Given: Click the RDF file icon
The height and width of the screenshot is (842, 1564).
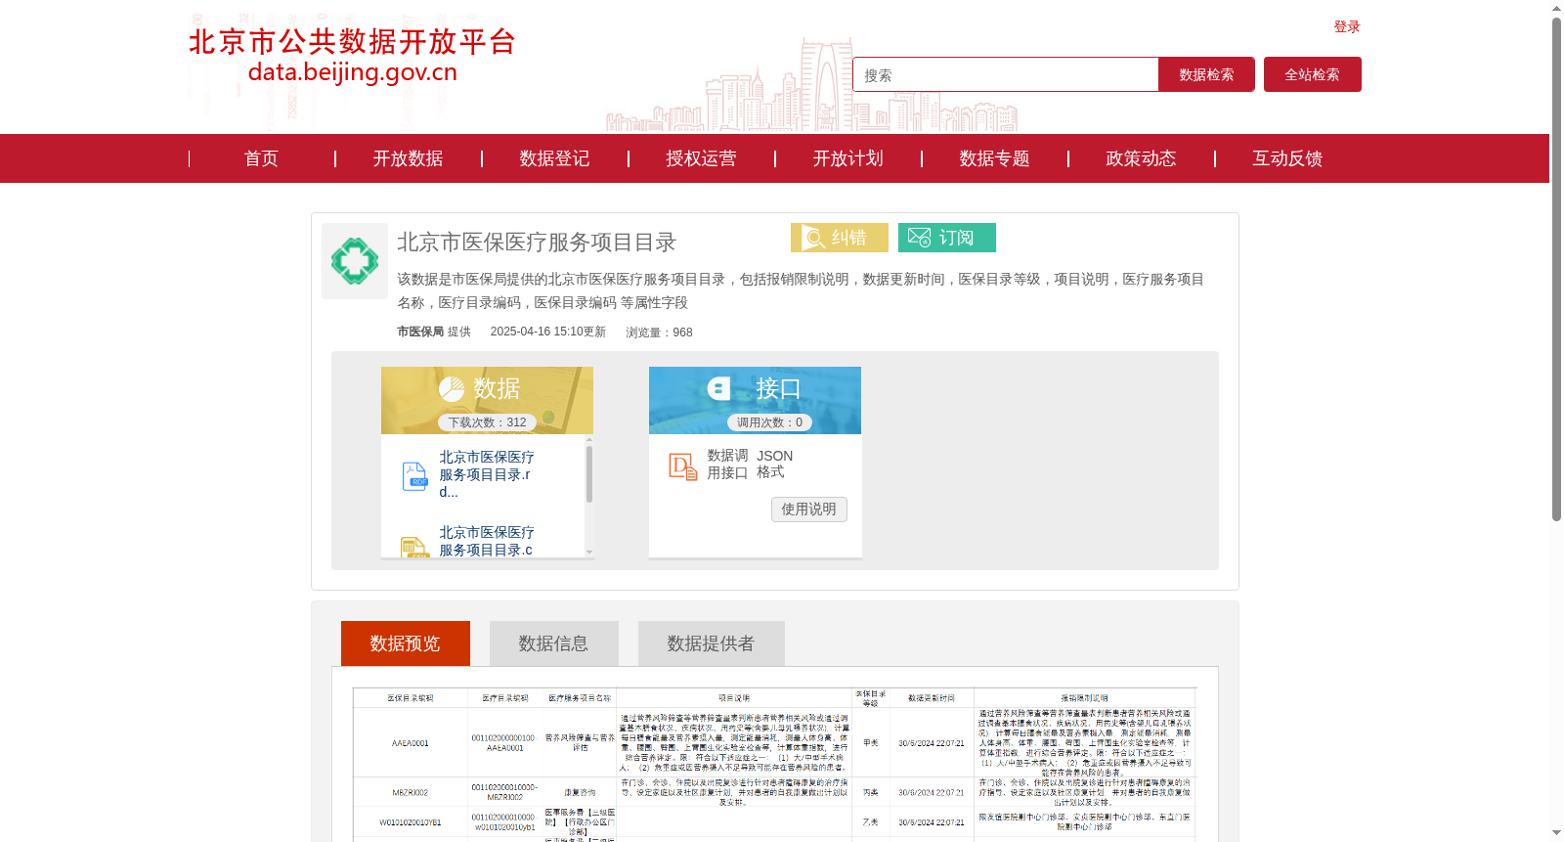Looking at the screenshot, I should [415, 476].
